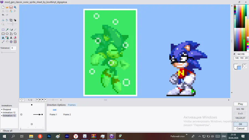249x140 pixels.
Task: Click the Tolerance slider
Action: point(9,53)
